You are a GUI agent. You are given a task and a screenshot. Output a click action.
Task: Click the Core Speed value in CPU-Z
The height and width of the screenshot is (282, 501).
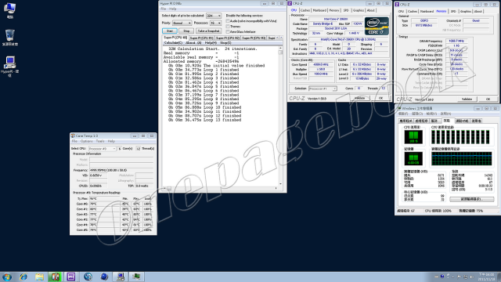[320, 64]
